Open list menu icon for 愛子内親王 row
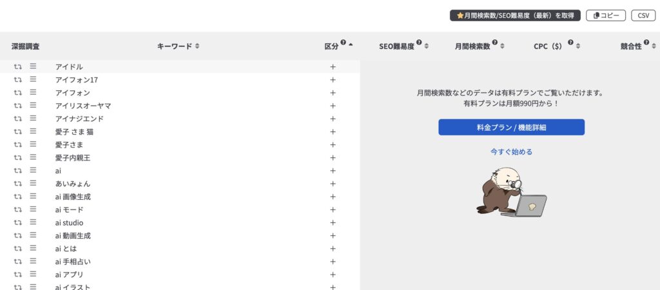Screen dimensions: 660x290 tap(33, 157)
